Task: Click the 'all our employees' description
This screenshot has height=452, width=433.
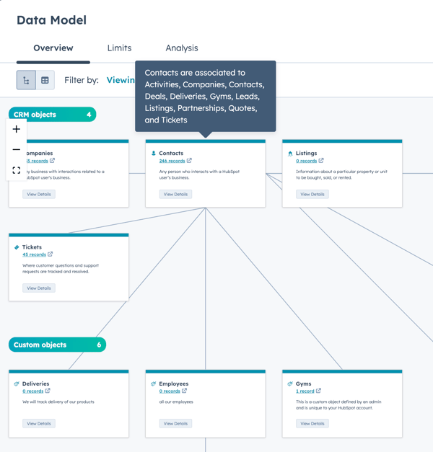Action: [176, 402]
